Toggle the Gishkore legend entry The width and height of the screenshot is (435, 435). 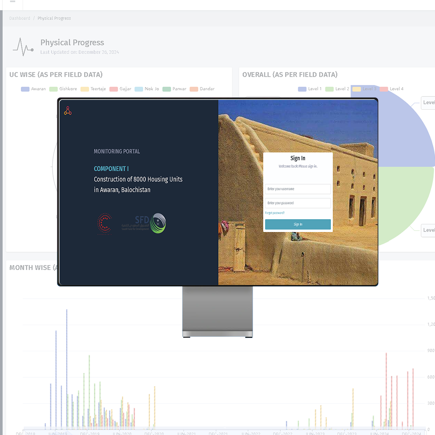point(63,89)
